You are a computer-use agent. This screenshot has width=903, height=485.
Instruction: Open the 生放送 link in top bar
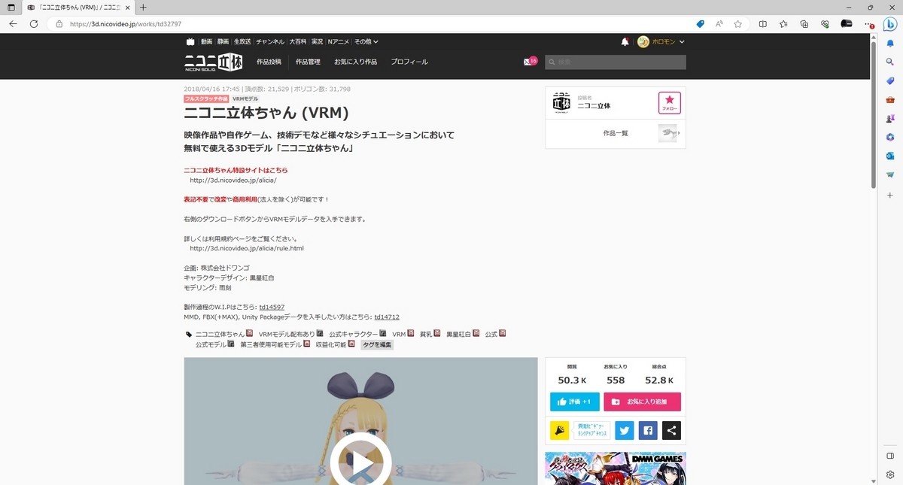tap(242, 41)
